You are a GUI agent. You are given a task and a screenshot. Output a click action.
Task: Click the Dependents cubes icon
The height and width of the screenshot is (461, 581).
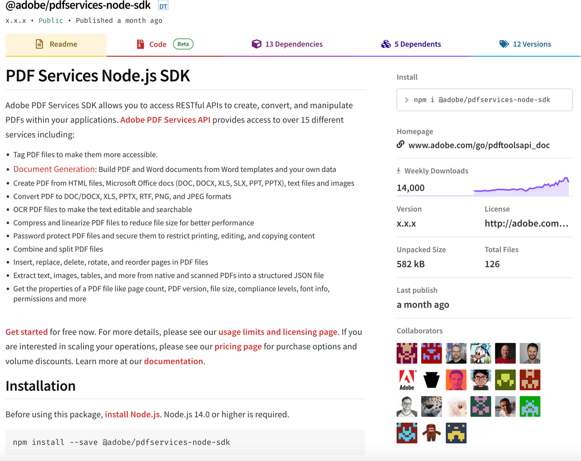click(386, 44)
